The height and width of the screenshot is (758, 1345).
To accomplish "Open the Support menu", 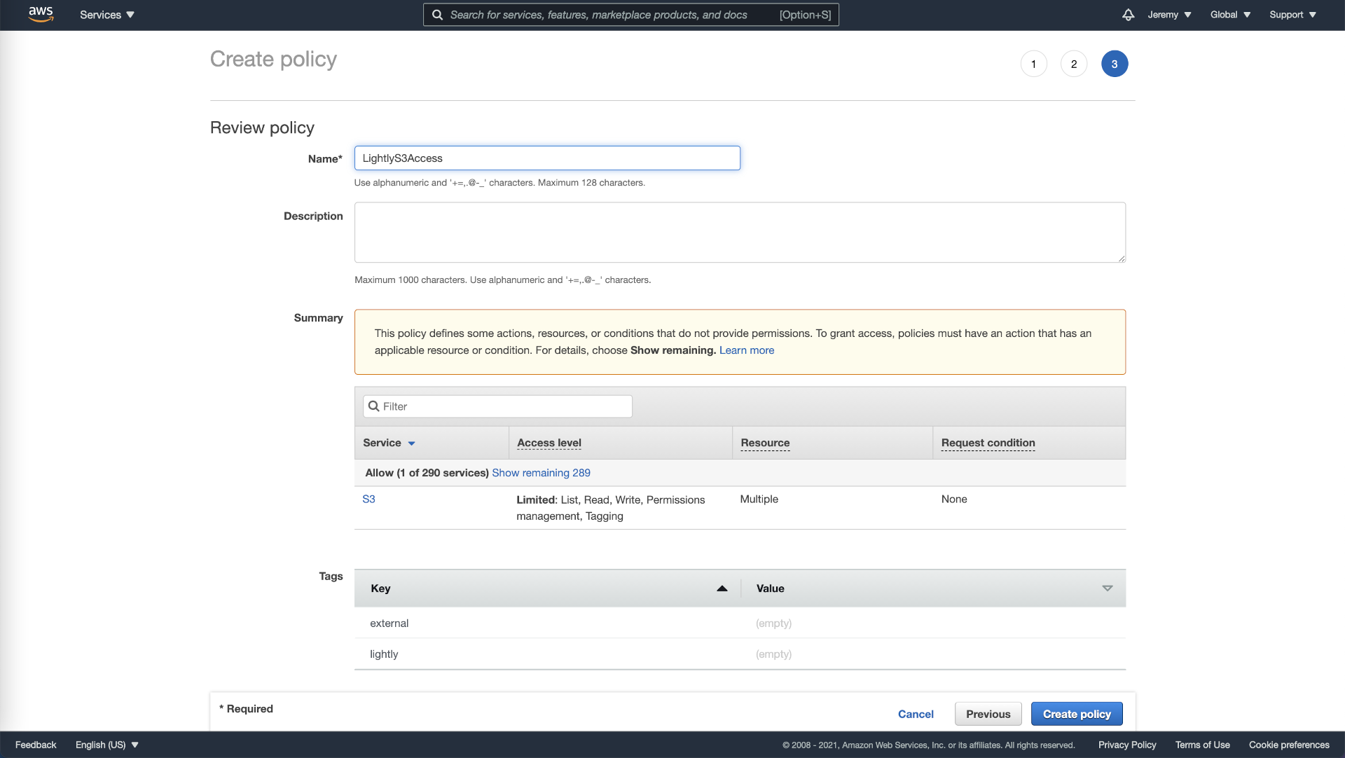I will (1292, 15).
